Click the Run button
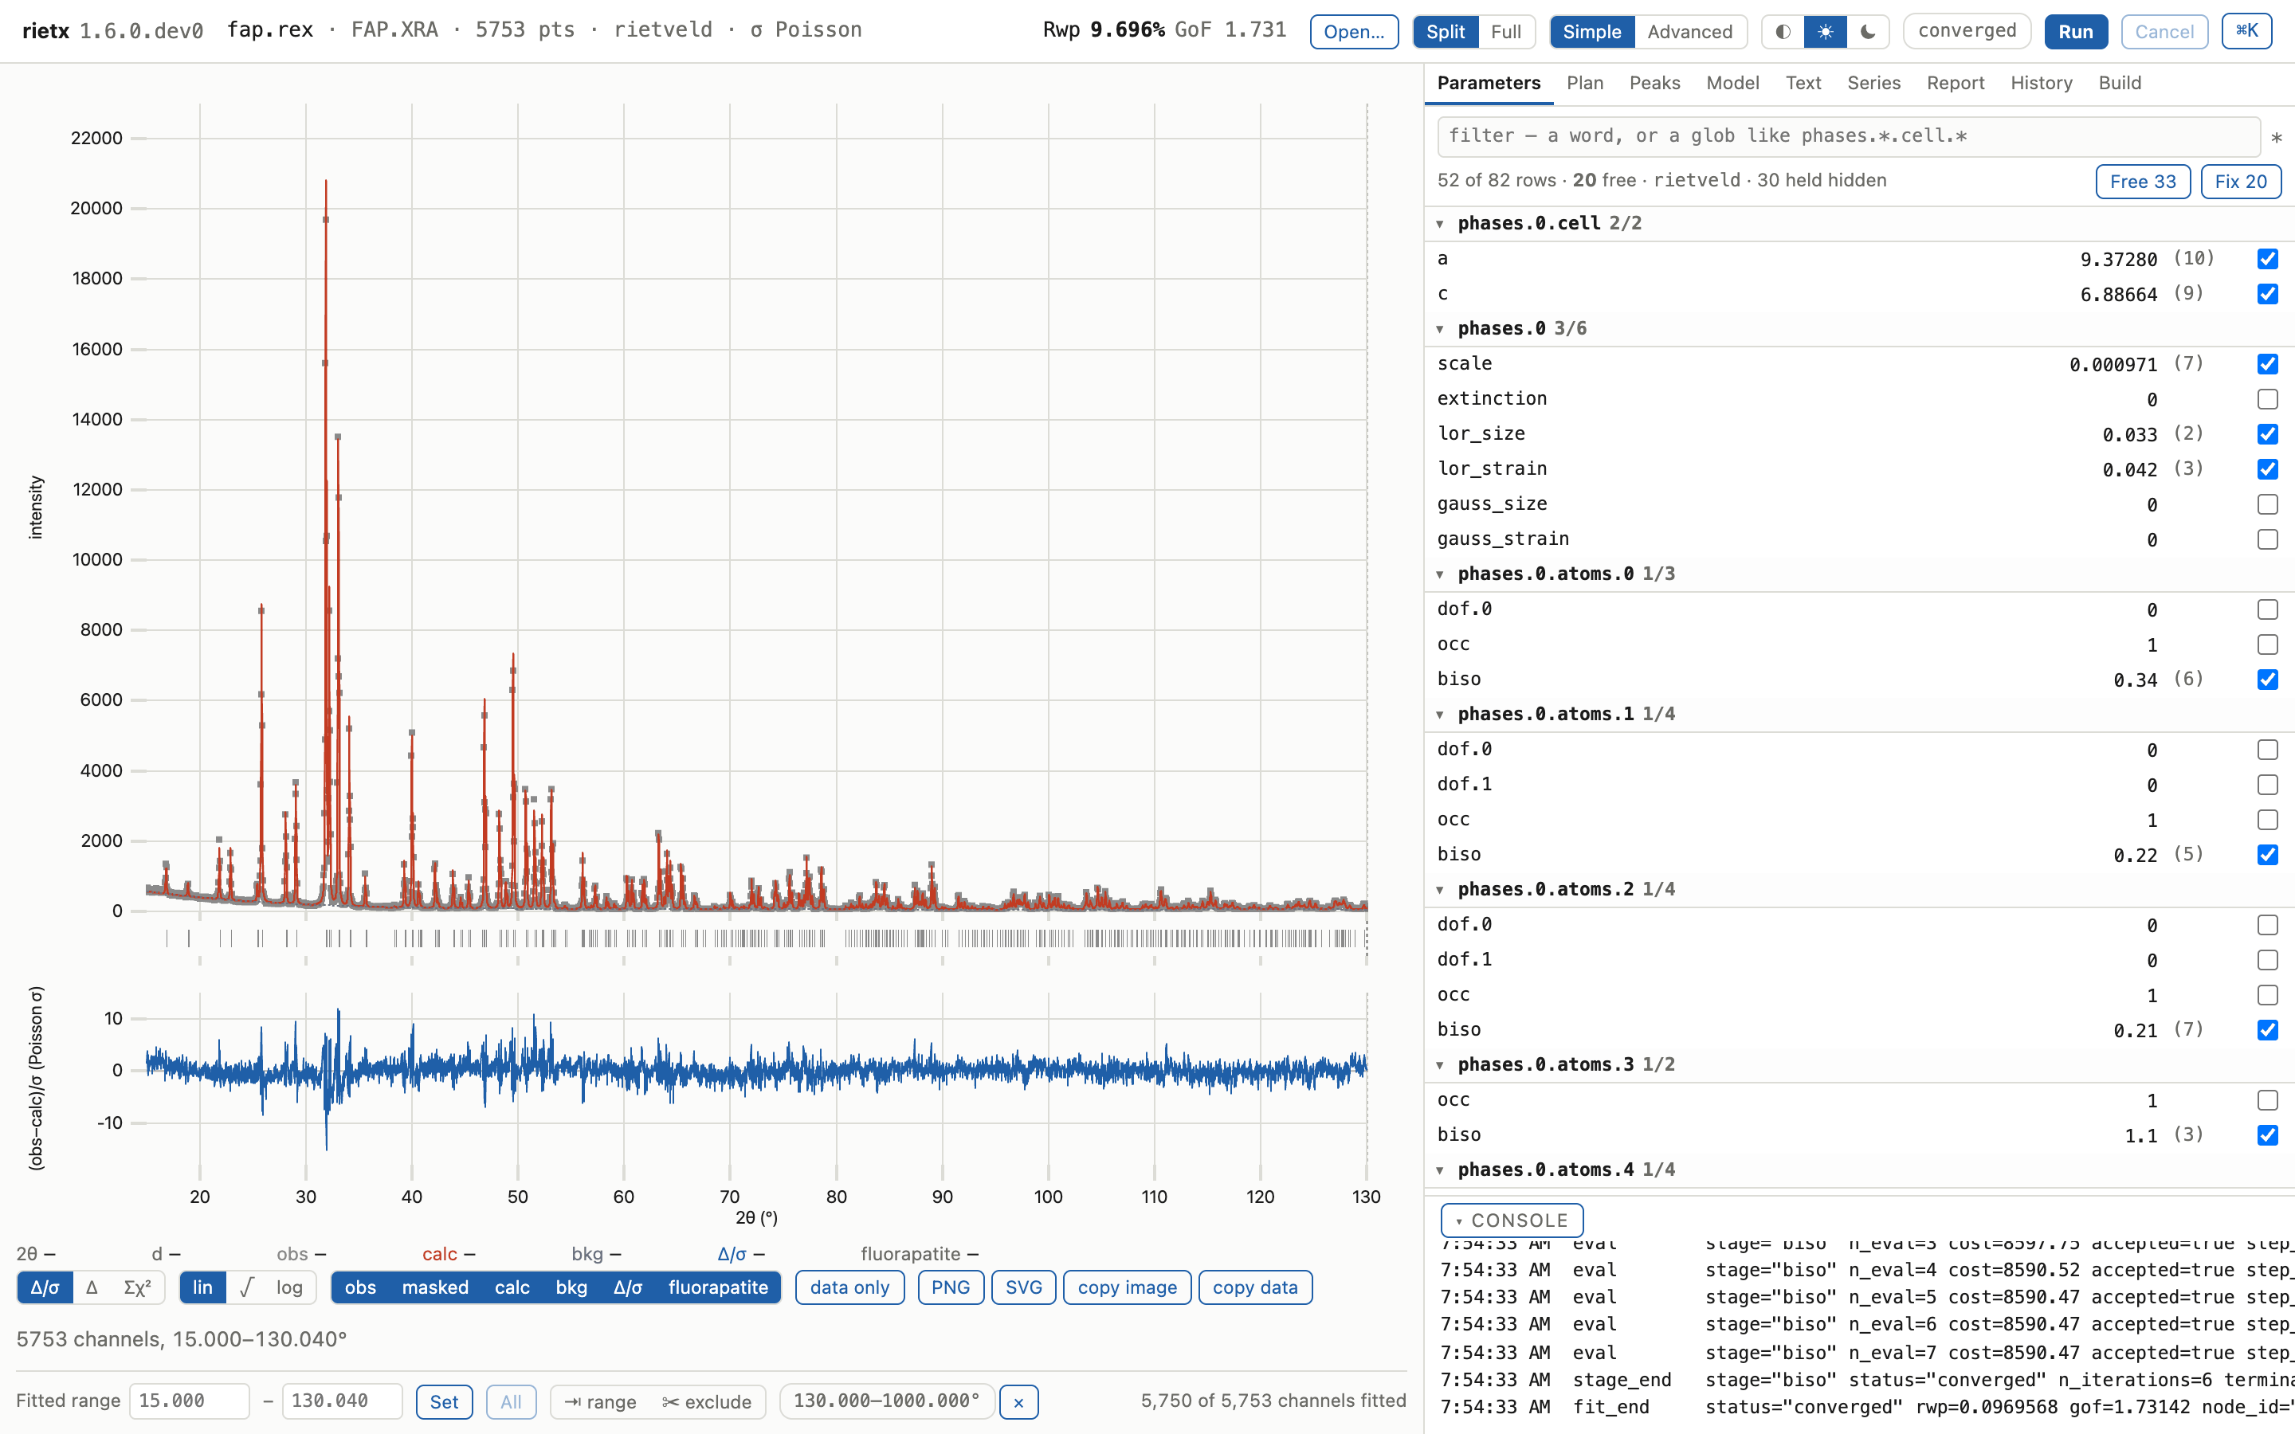The image size is (2295, 1434). [x=2075, y=31]
